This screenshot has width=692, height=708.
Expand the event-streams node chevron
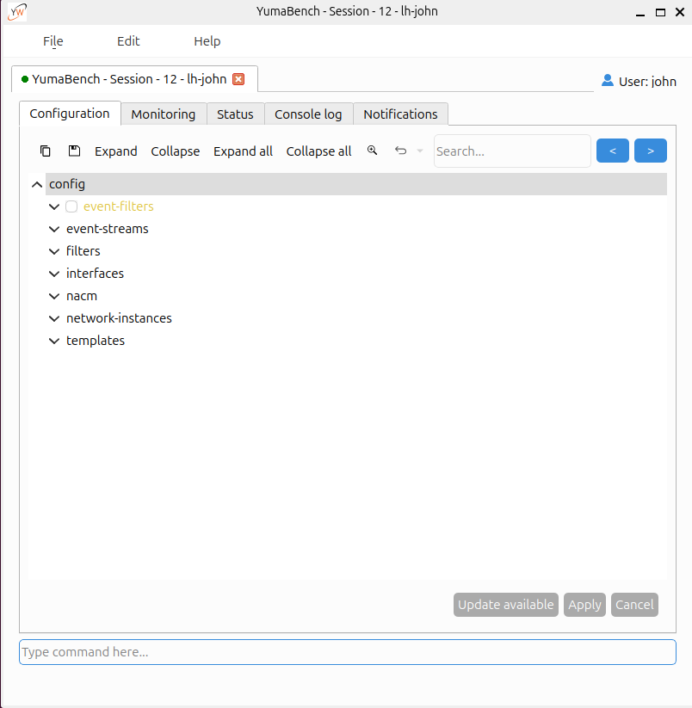(54, 229)
